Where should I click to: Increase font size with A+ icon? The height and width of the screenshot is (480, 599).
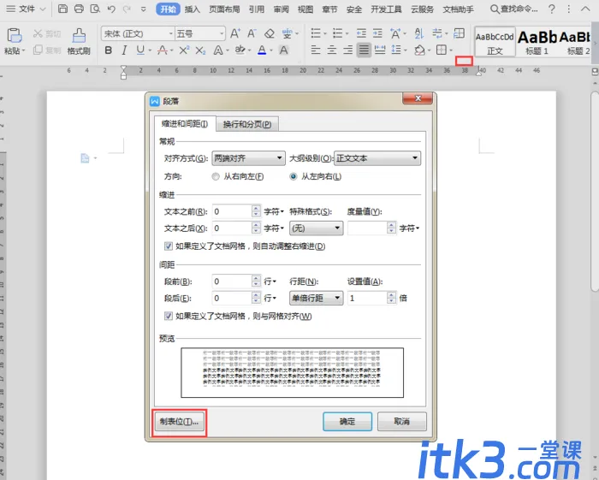click(235, 33)
